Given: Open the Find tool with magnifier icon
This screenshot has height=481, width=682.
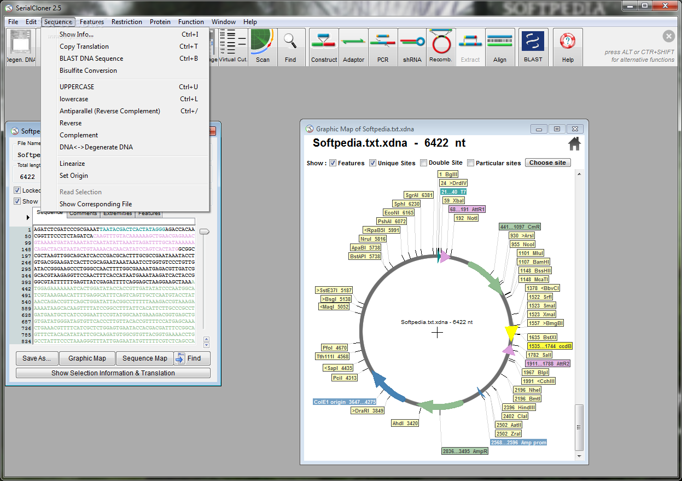Looking at the screenshot, I should click(x=290, y=47).
